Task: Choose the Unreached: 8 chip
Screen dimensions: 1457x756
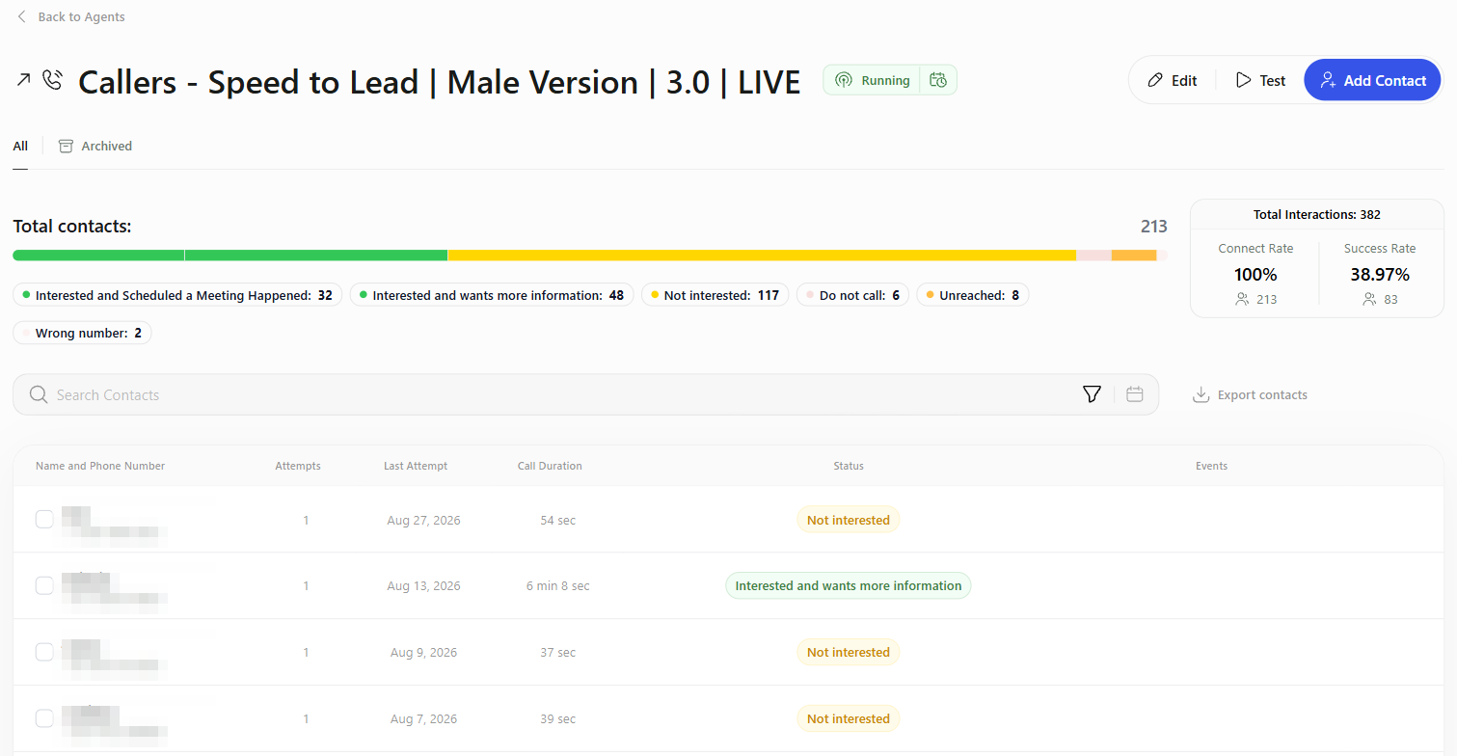Action: point(972,295)
